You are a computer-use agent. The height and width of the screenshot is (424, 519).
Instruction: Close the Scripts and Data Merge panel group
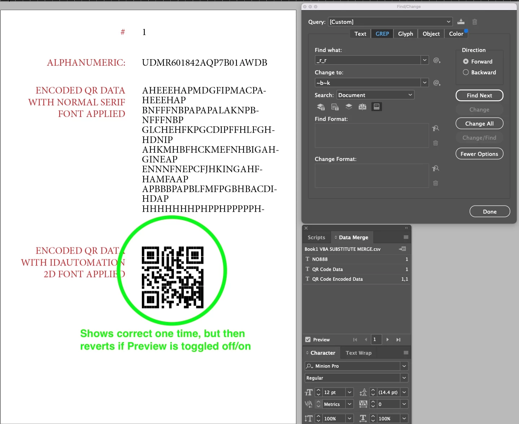(x=306, y=228)
